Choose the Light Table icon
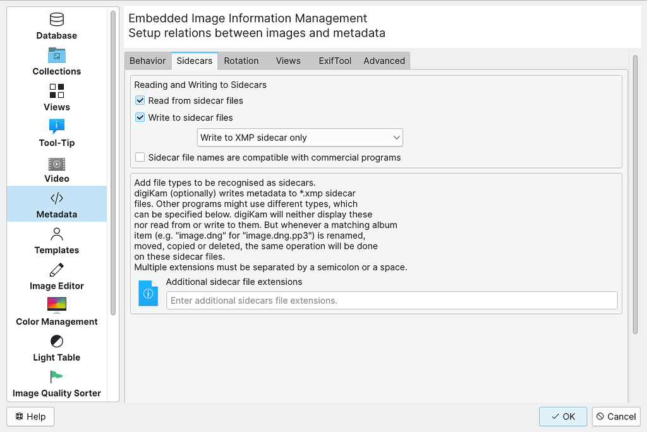This screenshot has height=432, width=647. pos(56,341)
